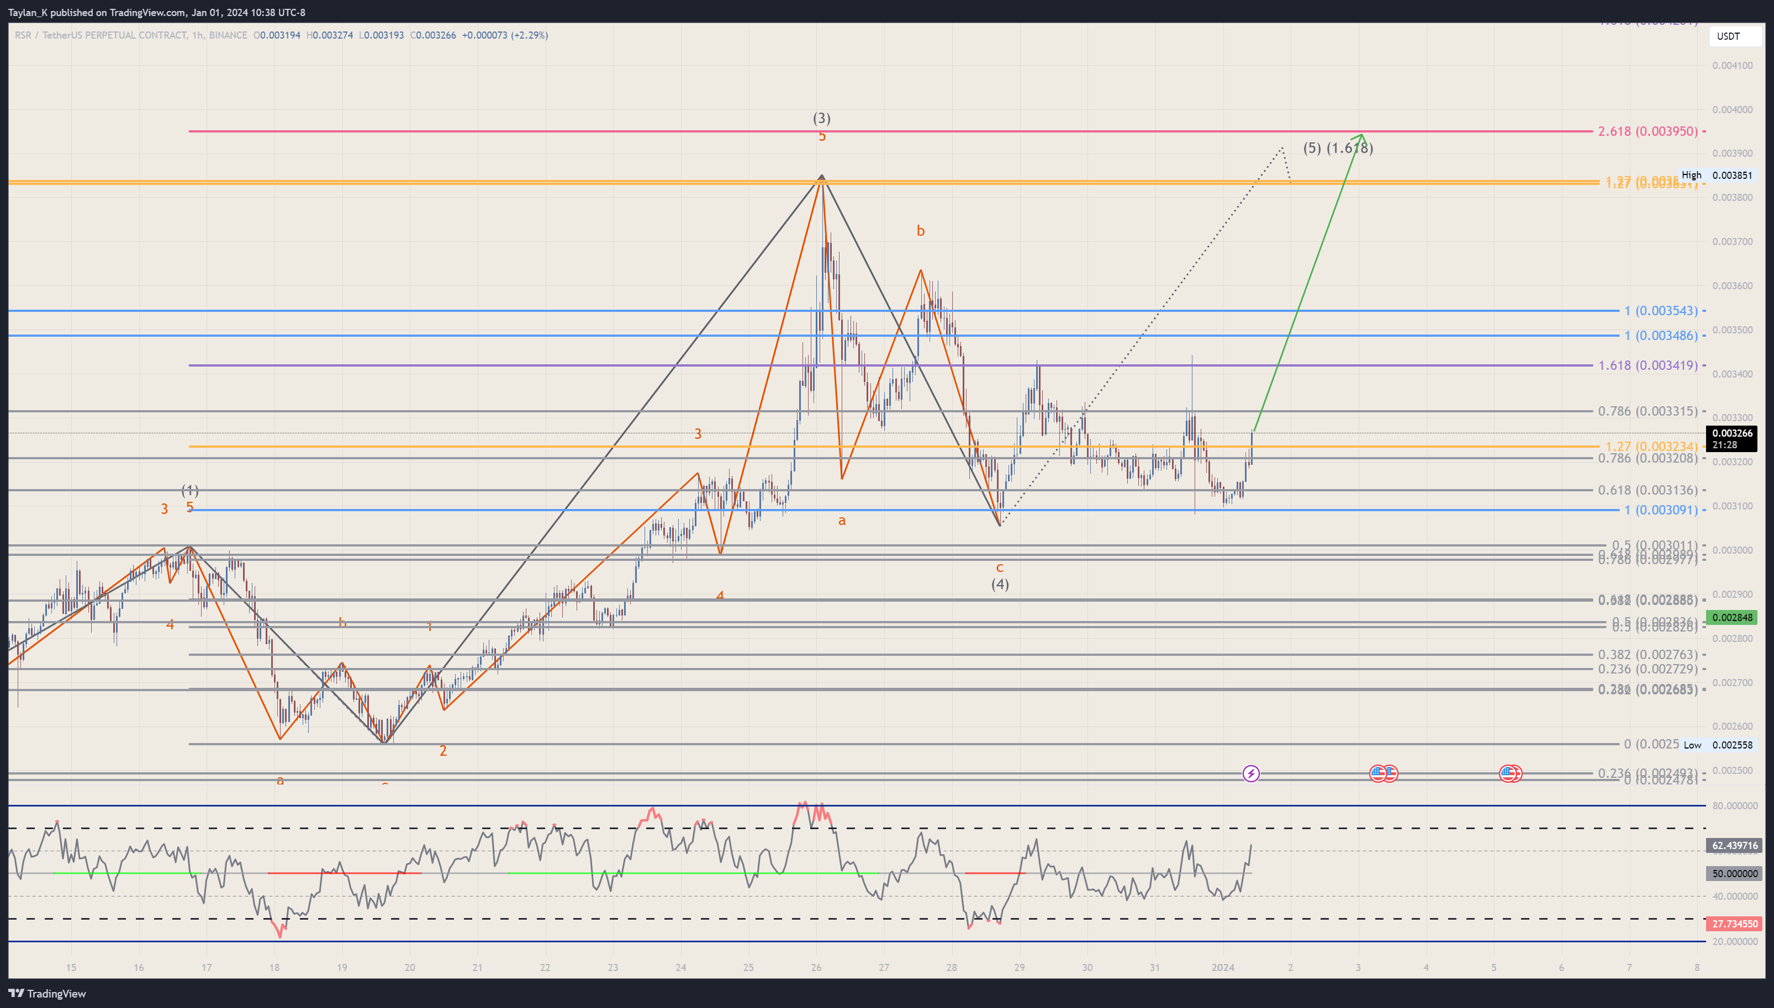Click the RSR / TetherUS PERPETUAL CONTRACT legend title

pyautogui.click(x=131, y=35)
